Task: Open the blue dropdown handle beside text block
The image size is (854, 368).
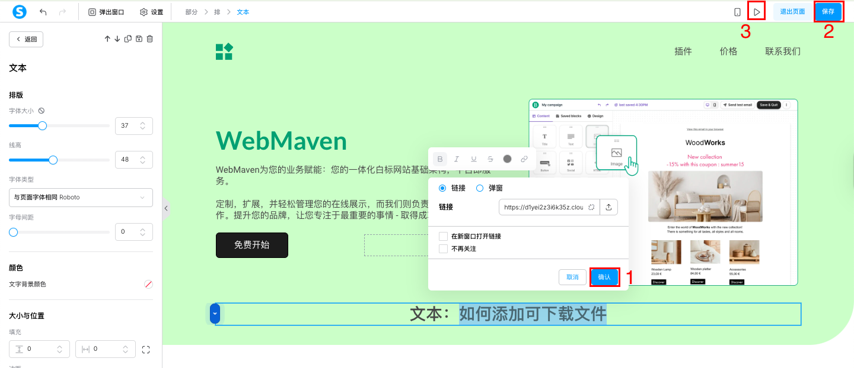Action: 215,314
